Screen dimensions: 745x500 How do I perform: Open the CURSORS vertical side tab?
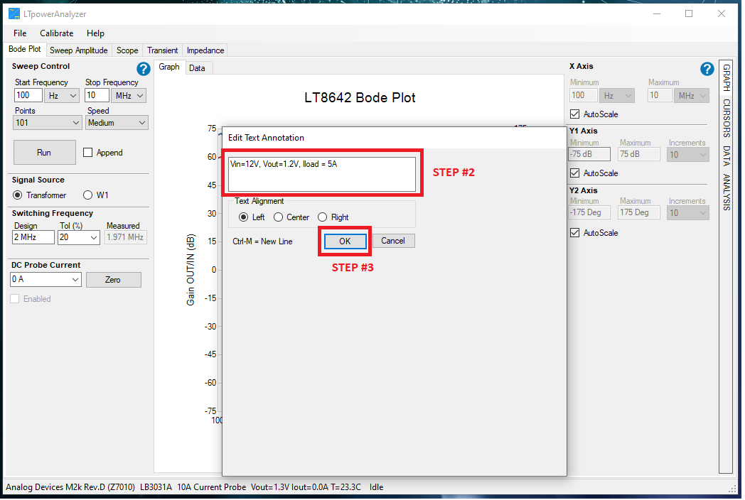(x=726, y=118)
